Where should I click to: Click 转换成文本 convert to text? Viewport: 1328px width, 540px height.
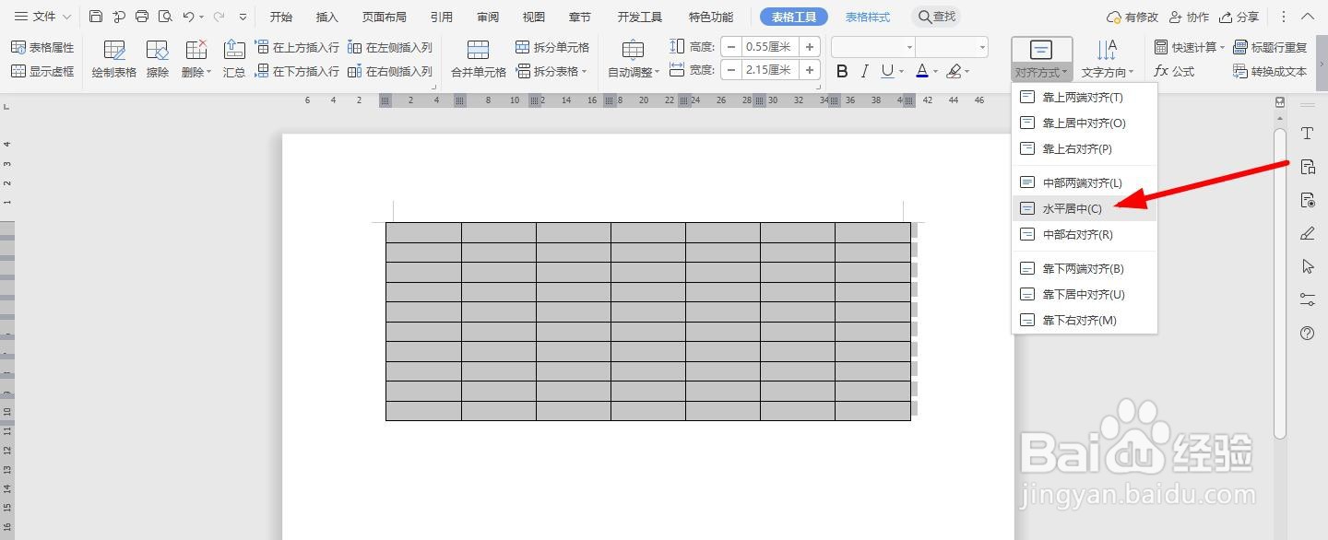1270,71
